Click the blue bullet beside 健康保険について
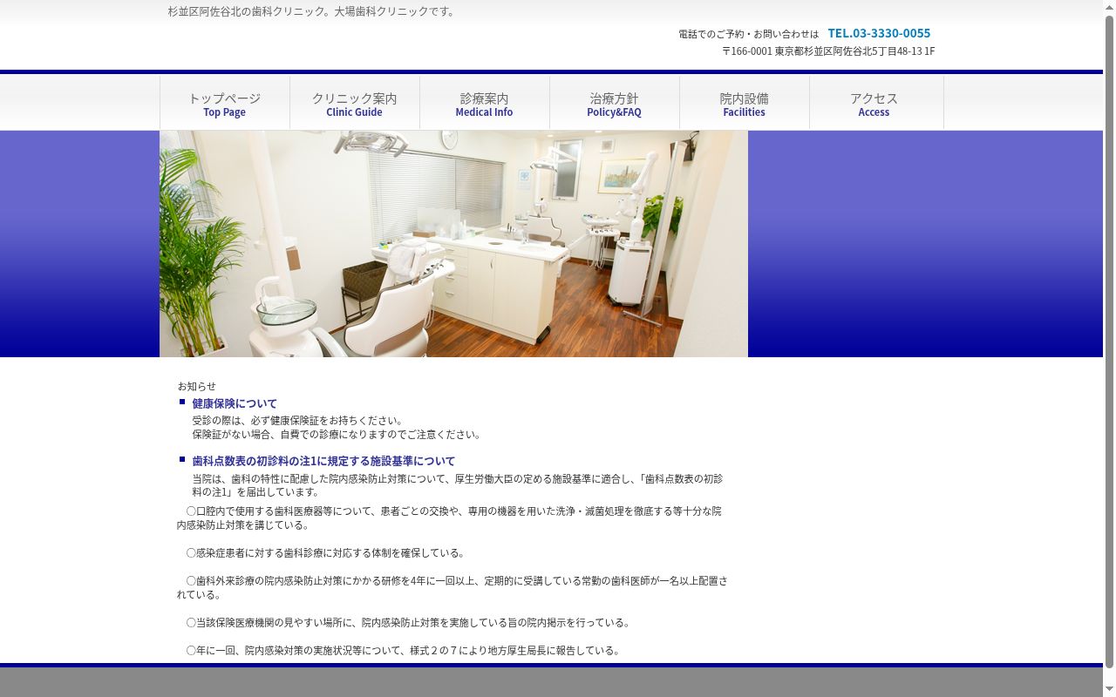This screenshot has width=1116, height=697. pyautogui.click(x=182, y=402)
